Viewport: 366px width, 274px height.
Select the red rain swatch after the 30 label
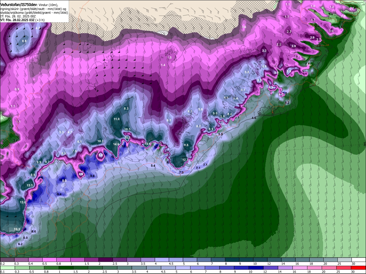[x=359, y=268]
